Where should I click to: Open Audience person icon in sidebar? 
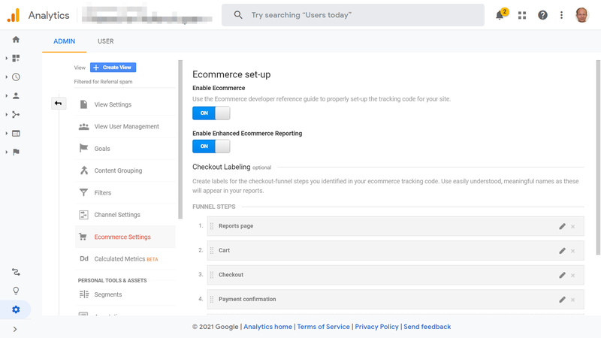16,96
